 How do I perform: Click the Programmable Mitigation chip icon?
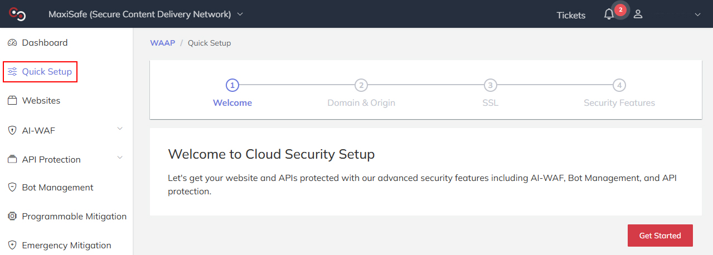12,217
